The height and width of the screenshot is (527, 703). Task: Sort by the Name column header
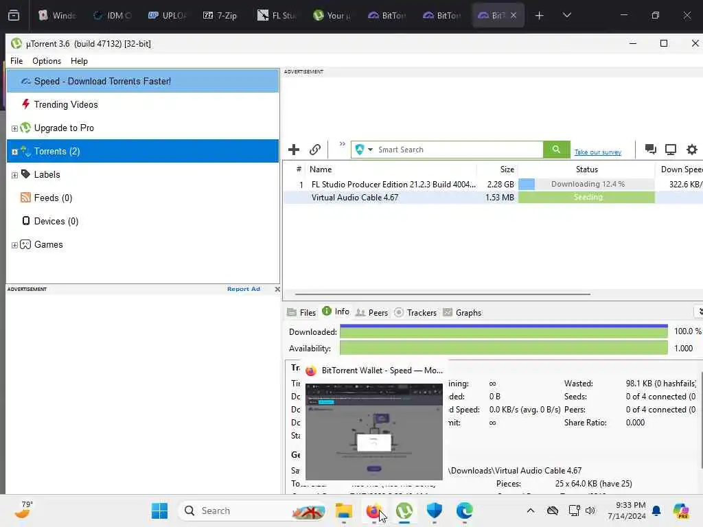(391, 169)
